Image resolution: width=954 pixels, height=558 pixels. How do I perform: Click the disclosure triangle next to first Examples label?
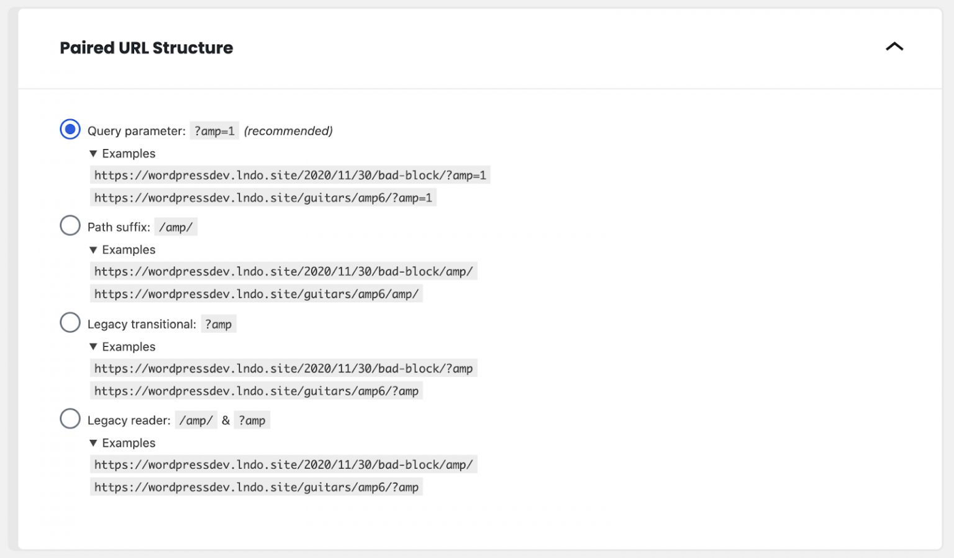pyautogui.click(x=93, y=153)
